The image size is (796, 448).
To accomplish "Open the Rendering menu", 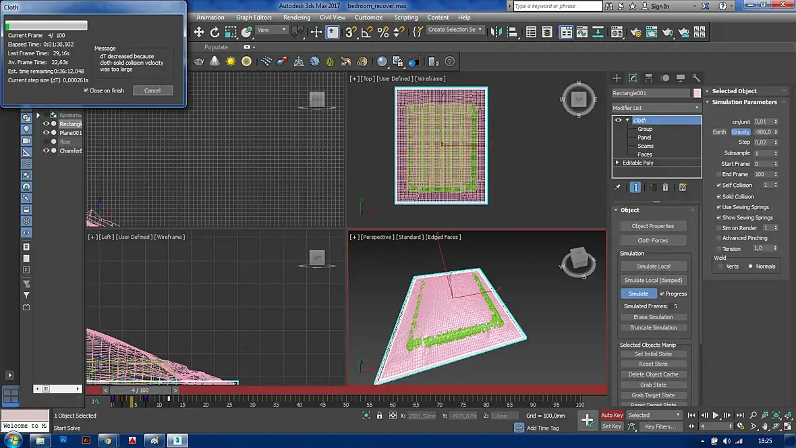I will 297,18.
